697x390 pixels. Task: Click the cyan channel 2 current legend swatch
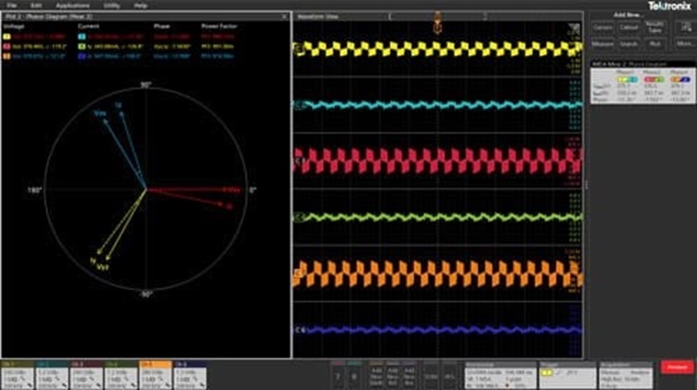click(82, 37)
